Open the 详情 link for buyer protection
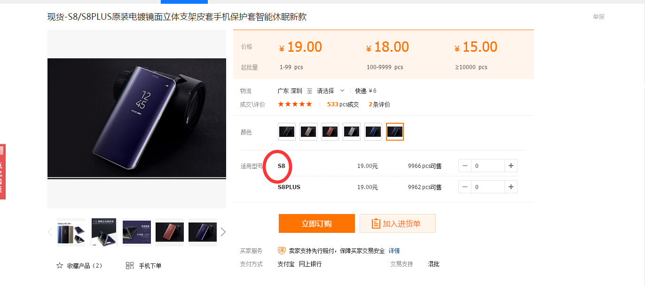This screenshot has width=645, height=286. coord(394,251)
